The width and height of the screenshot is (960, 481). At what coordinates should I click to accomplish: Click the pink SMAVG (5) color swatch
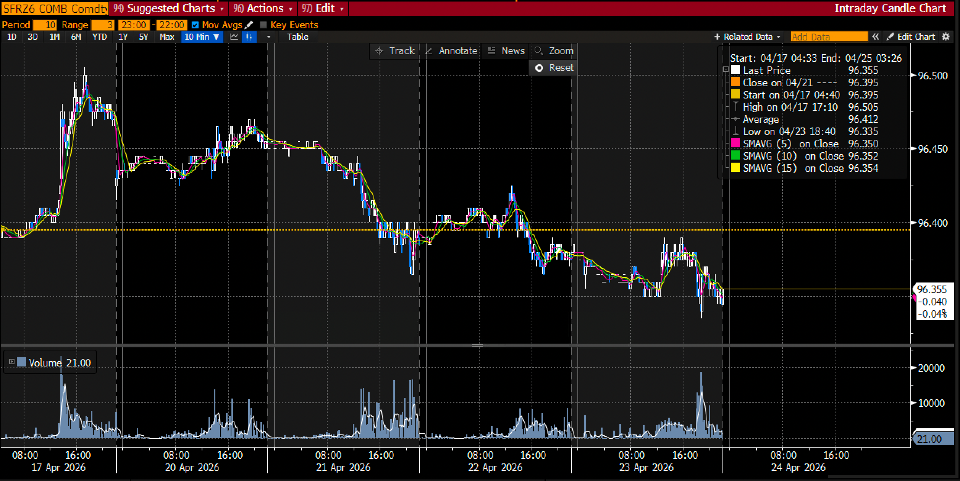[735, 144]
